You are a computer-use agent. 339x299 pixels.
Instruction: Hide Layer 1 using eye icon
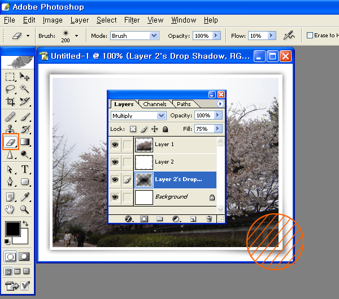[115, 144]
